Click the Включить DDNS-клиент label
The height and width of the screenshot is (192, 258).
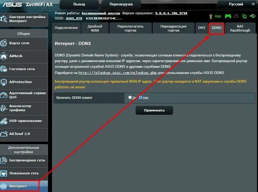point(74,98)
